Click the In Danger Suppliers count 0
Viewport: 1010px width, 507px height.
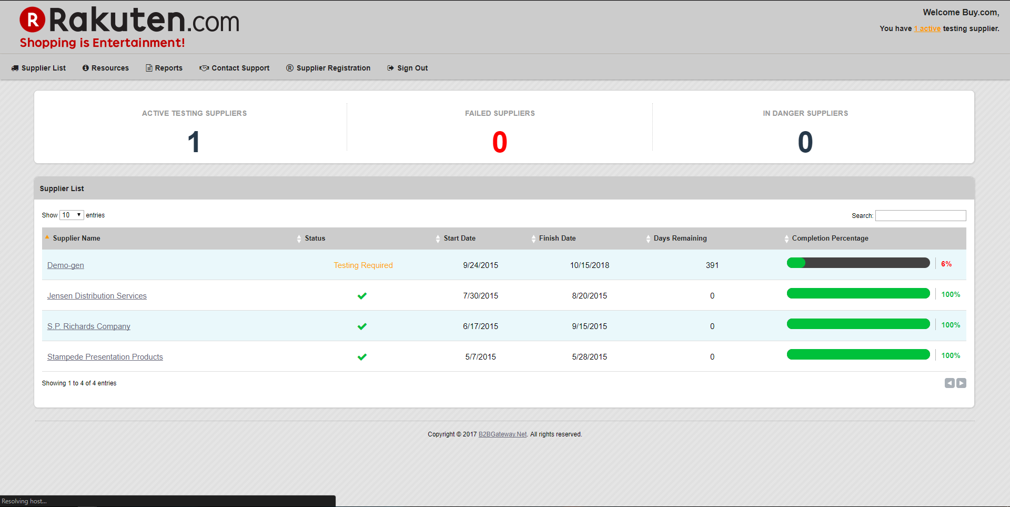(805, 142)
